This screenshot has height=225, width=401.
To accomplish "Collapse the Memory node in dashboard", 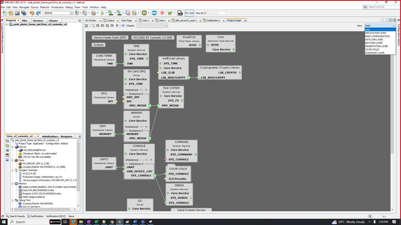I will tap(12, 184).
